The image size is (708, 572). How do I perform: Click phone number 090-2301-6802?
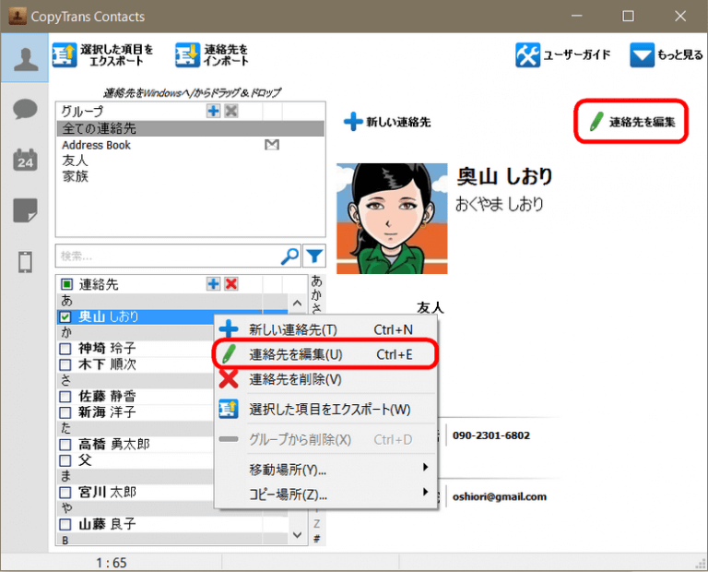click(x=491, y=435)
